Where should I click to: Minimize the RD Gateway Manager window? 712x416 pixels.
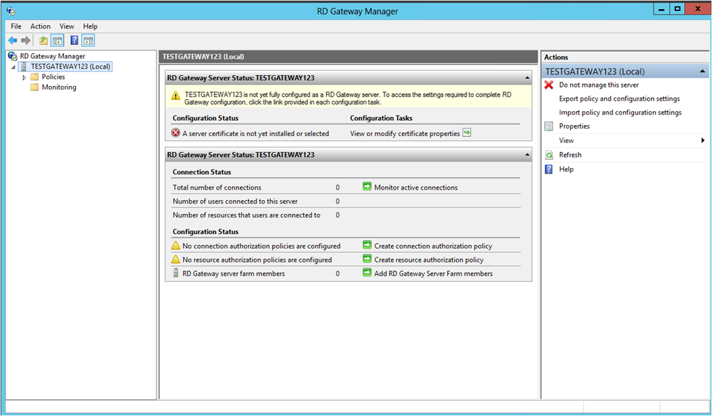(661, 9)
